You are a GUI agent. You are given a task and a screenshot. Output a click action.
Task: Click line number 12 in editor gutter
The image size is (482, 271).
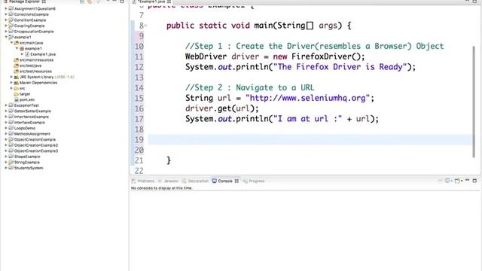pyautogui.click(x=139, y=67)
